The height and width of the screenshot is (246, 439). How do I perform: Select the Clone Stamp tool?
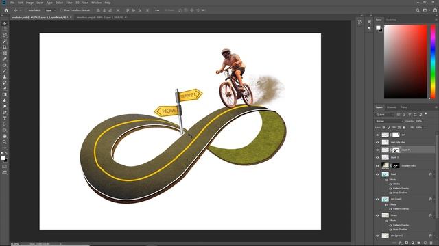coord(5,77)
